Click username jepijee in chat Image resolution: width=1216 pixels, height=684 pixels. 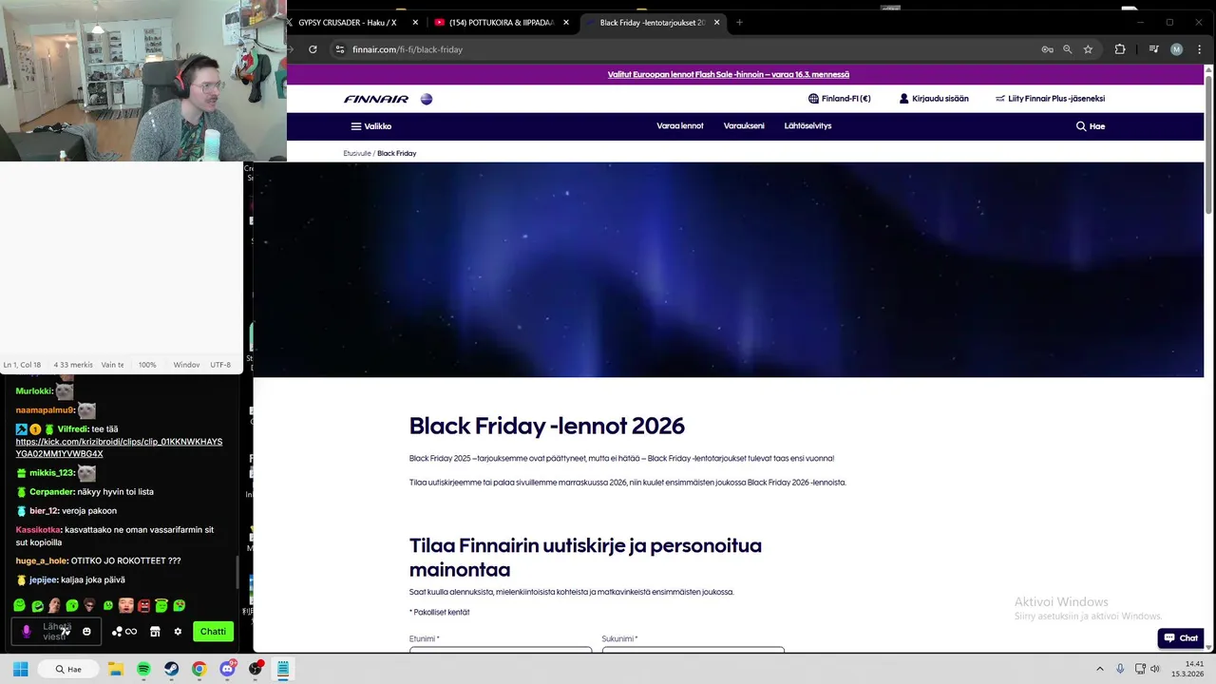43,579
